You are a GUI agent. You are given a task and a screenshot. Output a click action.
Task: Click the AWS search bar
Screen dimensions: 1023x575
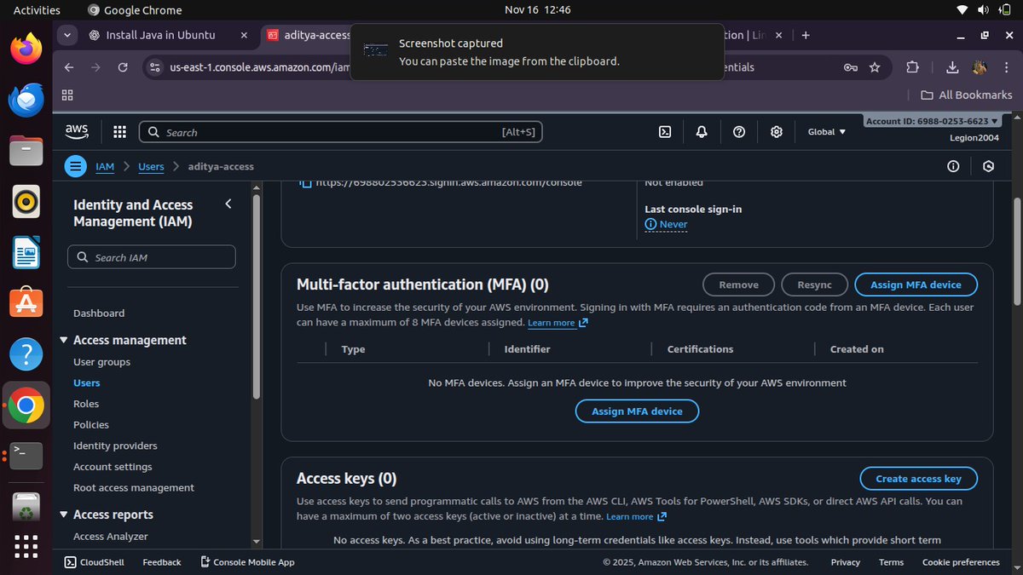(341, 132)
